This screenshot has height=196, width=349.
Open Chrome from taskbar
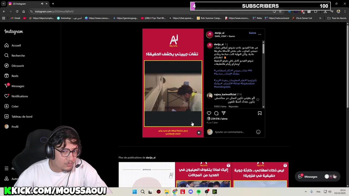pyautogui.click(x=175, y=192)
